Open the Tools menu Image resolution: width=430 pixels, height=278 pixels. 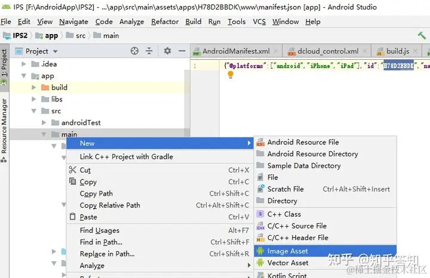(x=236, y=21)
